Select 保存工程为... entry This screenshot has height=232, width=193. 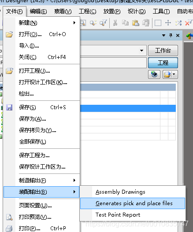click(41, 155)
